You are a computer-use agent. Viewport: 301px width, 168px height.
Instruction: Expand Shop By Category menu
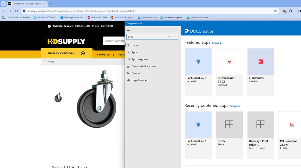pyautogui.click(x=66, y=53)
